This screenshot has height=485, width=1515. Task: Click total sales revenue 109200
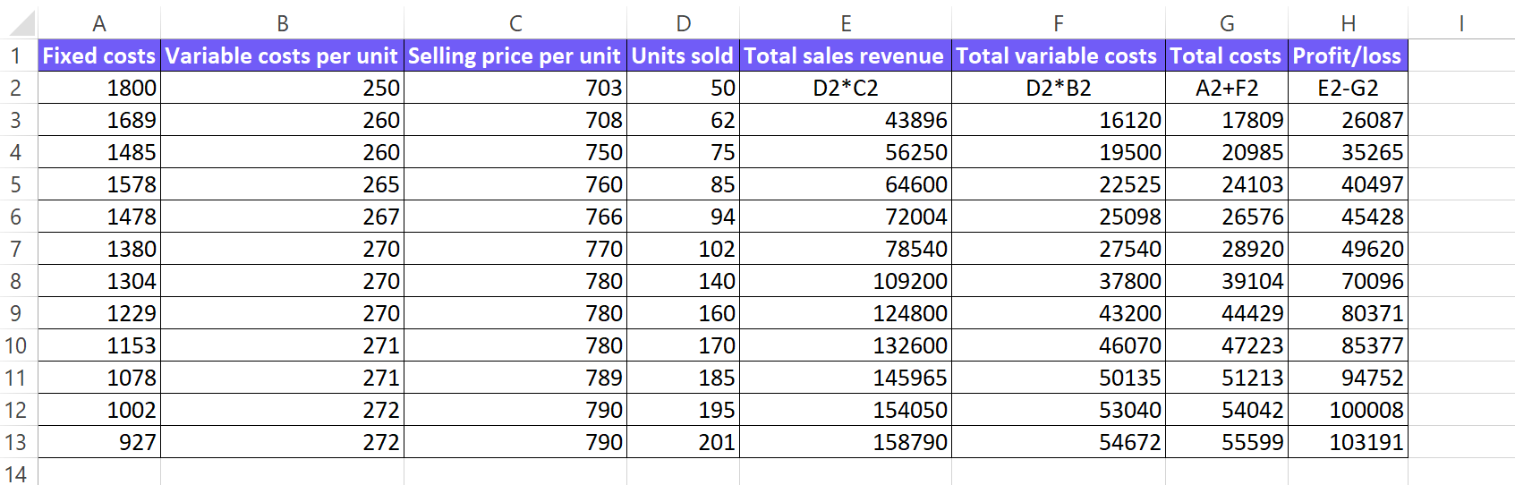pyautogui.click(x=846, y=281)
